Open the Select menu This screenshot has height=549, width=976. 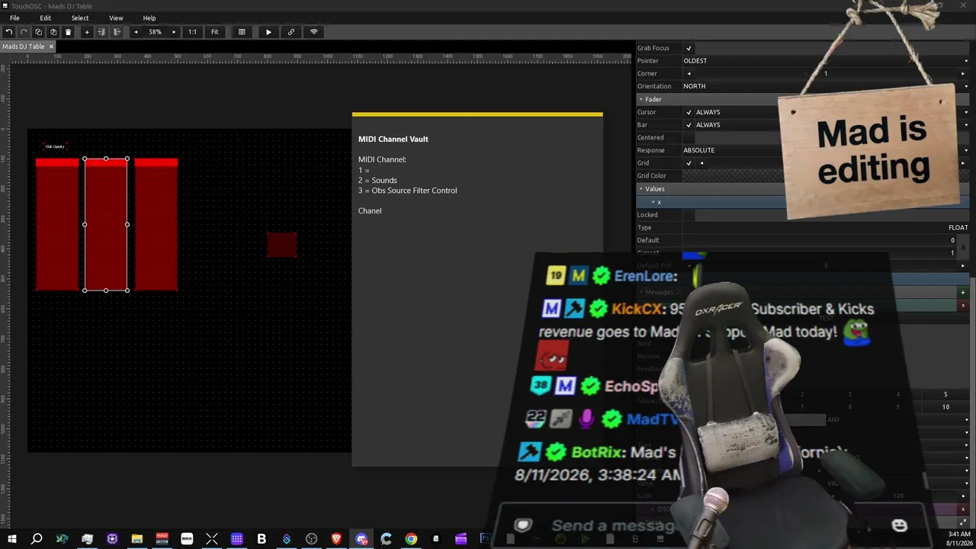tap(80, 18)
